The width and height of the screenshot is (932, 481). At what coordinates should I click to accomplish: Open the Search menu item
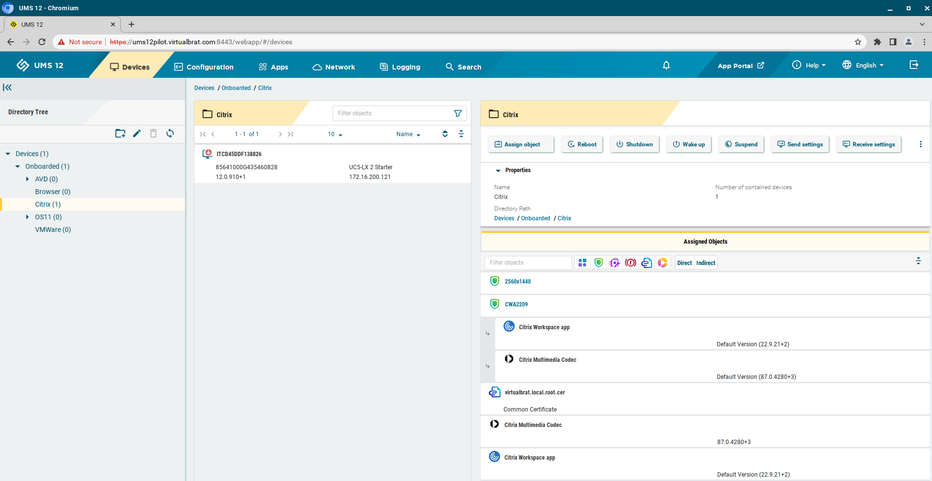pos(463,67)
